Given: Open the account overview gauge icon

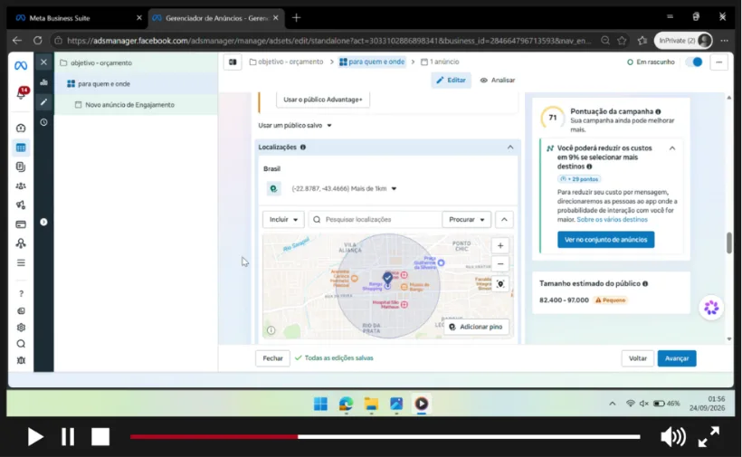Looking at the screenshot, I should coord(21,129).
